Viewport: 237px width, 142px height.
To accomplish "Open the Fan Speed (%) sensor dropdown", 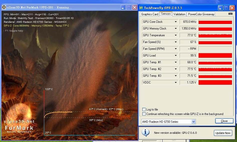I will pyautogui.click(x=176, y=42).
